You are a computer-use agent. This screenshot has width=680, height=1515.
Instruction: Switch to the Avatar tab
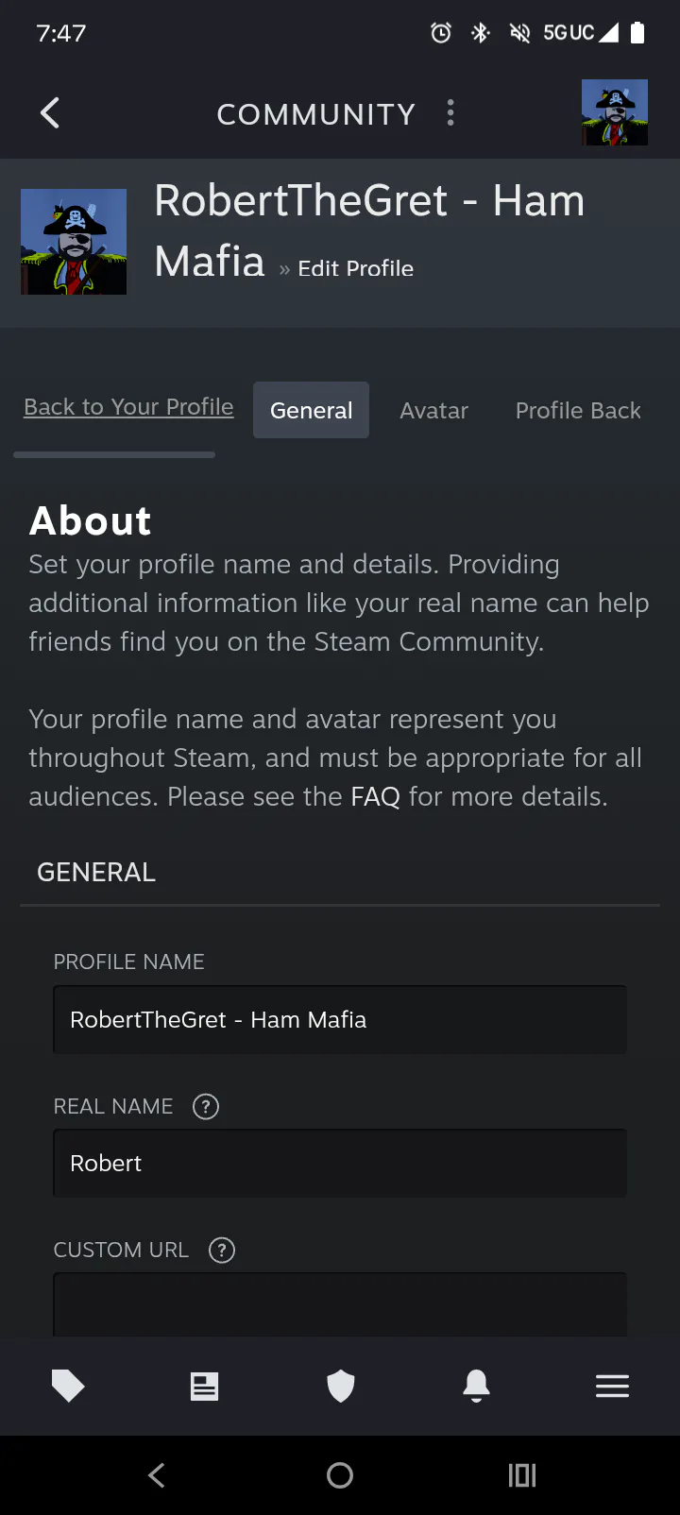pyautogui.click(x=433, y=411)
